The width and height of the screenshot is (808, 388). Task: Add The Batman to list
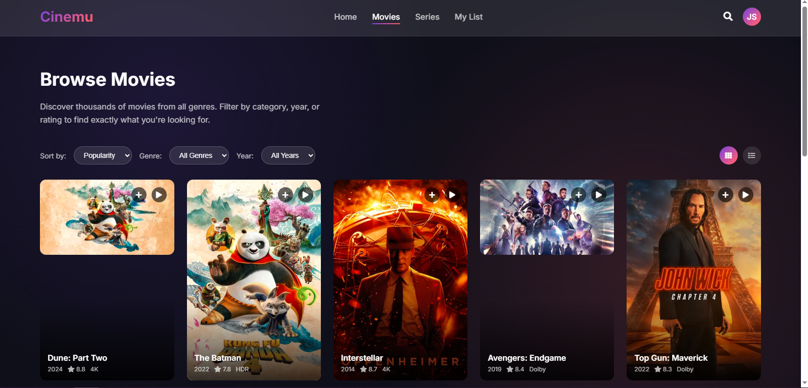(x=286, y=195)
